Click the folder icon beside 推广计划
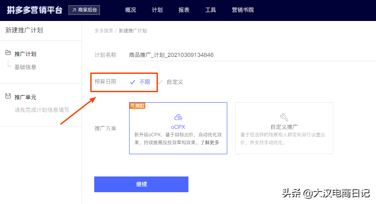The height and width of the screenshot is (204, 376). coord(8,53)
